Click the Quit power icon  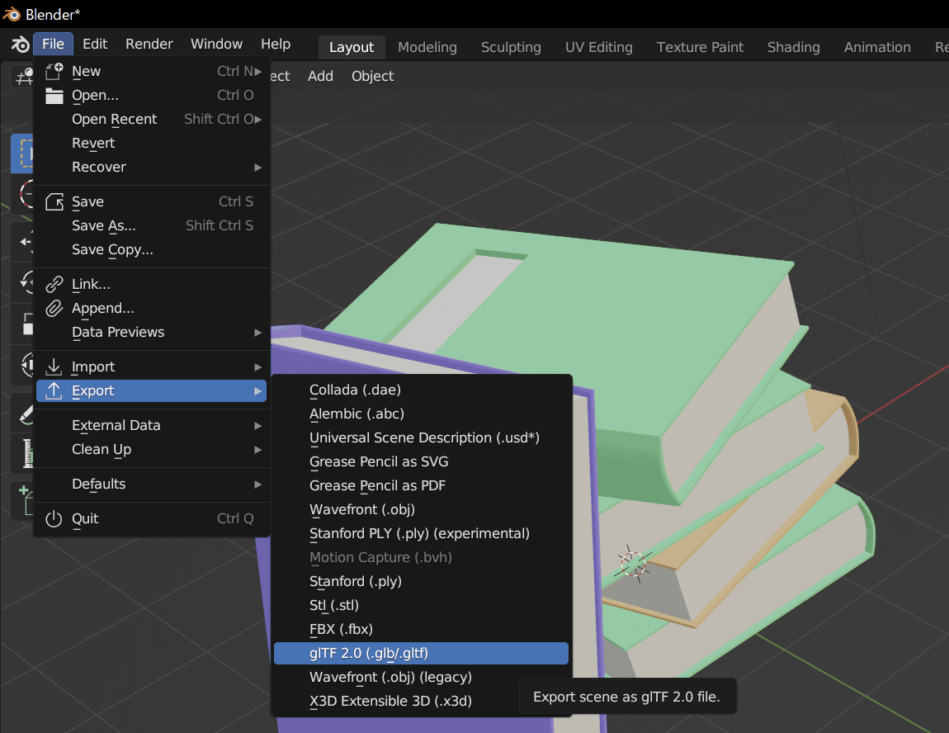tap(54, 518)
